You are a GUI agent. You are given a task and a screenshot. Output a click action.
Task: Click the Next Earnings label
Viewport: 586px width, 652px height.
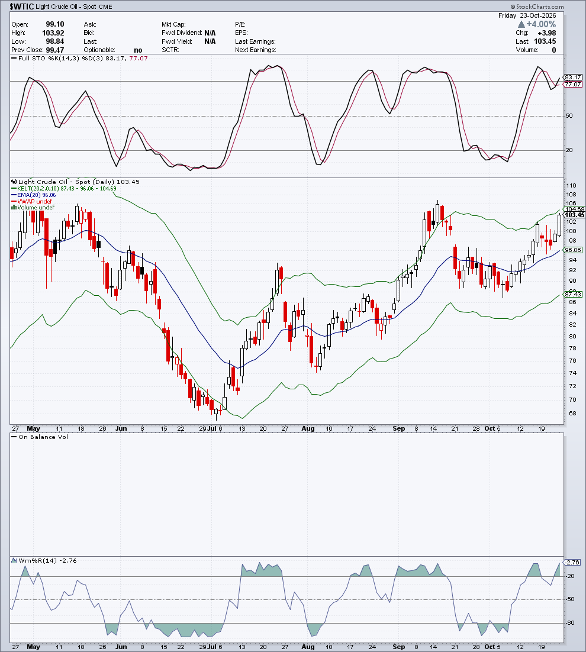pyautogui.click(x=255, y=50)
